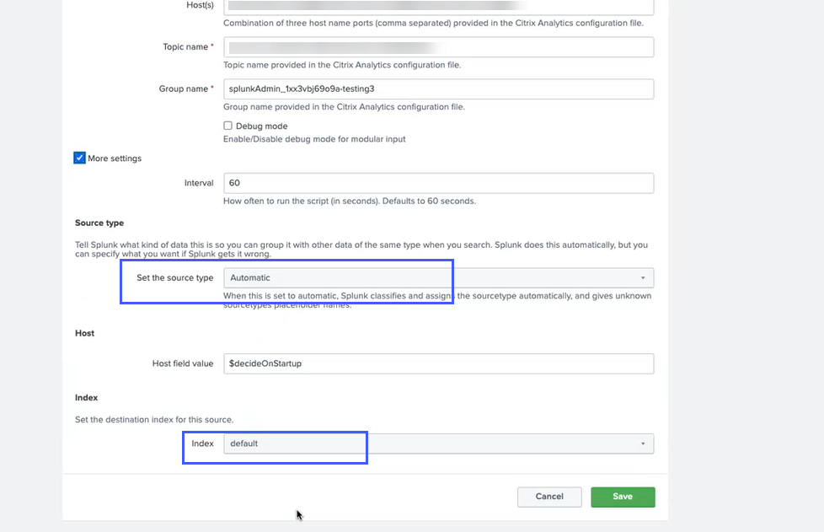
Task: Click the Topic name field label
Action: 185,47
